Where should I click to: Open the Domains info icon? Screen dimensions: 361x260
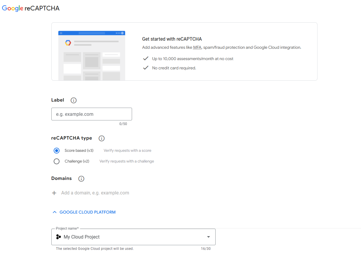[81, 179]
